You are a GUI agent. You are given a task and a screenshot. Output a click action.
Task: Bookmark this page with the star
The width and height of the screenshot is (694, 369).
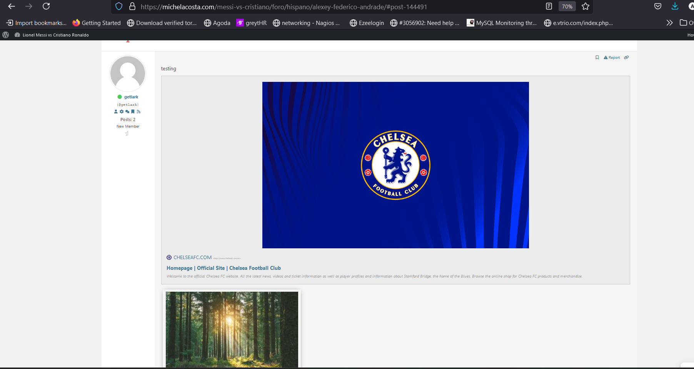click(x=586, y=6)
